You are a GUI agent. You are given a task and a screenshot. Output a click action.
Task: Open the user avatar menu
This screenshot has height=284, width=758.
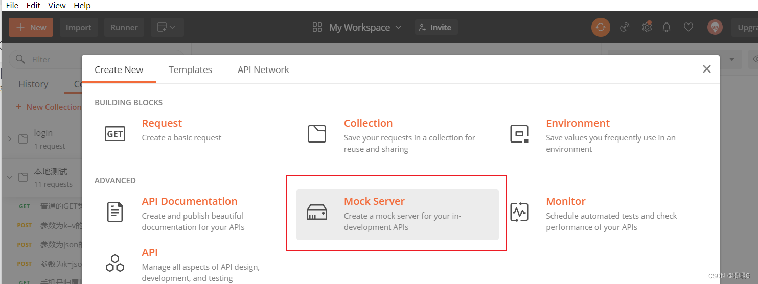click(x=715, y=27)
